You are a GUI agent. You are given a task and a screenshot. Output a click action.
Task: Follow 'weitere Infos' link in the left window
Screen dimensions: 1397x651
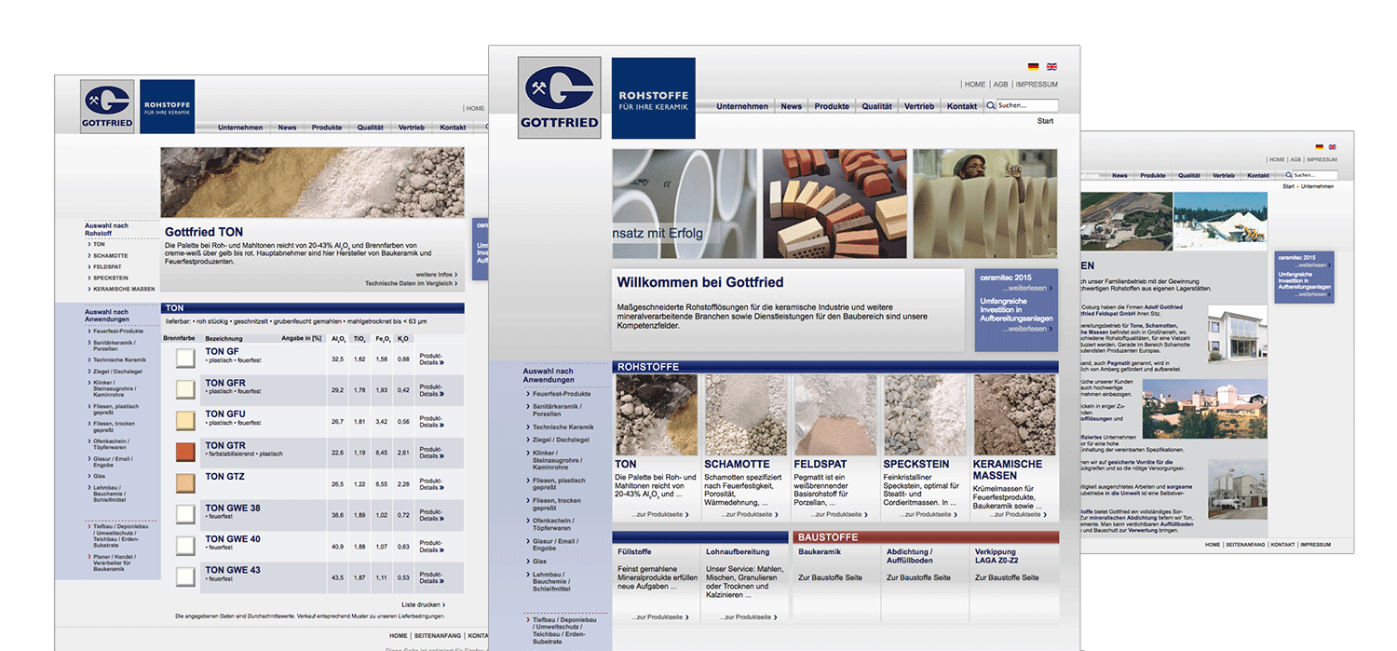click(x=434, y=275)
